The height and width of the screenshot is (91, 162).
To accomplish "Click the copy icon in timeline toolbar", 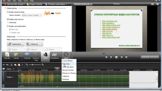I will pos(15,65).
